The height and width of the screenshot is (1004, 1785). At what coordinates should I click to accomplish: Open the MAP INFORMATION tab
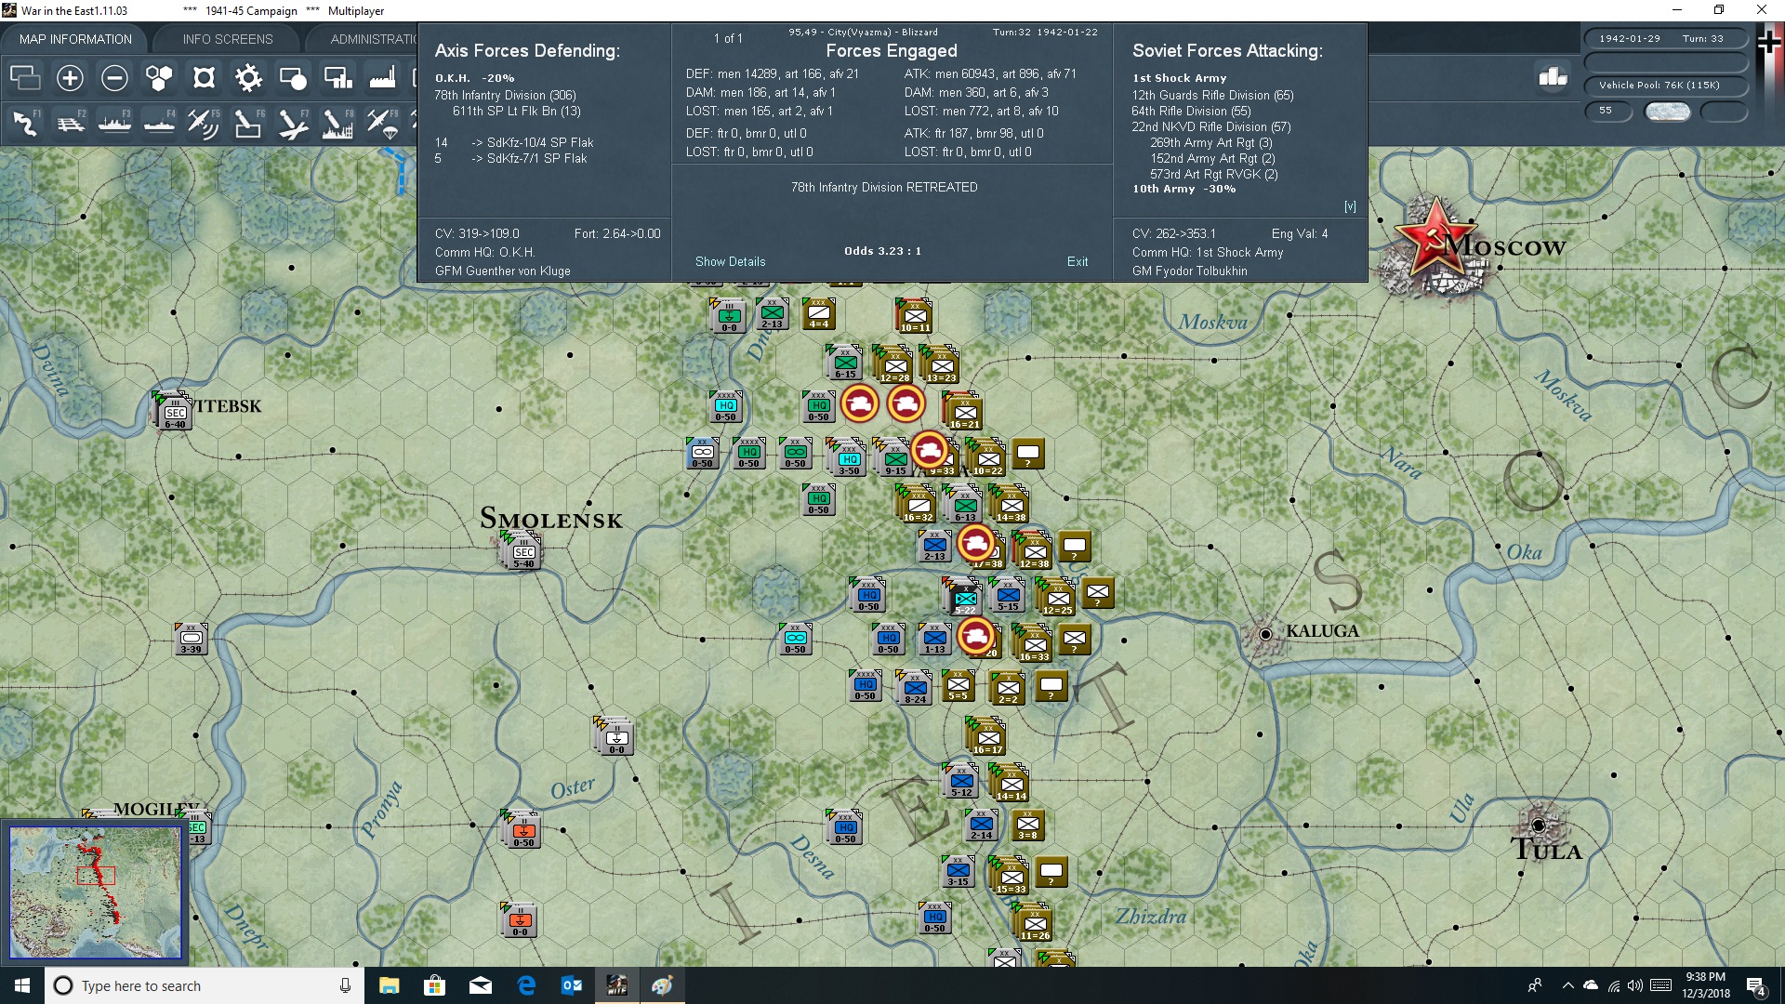point(75,39)
